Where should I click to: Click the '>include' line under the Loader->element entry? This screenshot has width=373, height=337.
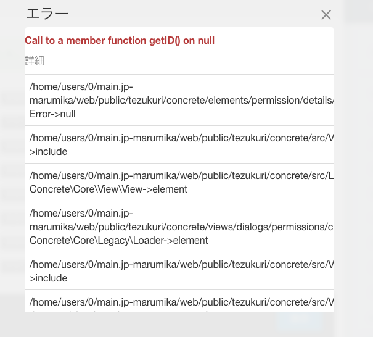pos(48,278)
